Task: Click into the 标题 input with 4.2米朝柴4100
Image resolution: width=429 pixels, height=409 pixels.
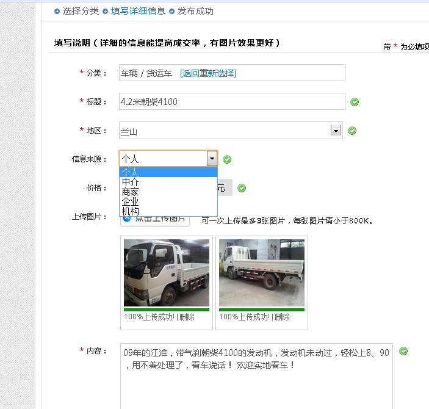Action: [x=232, y=102]
